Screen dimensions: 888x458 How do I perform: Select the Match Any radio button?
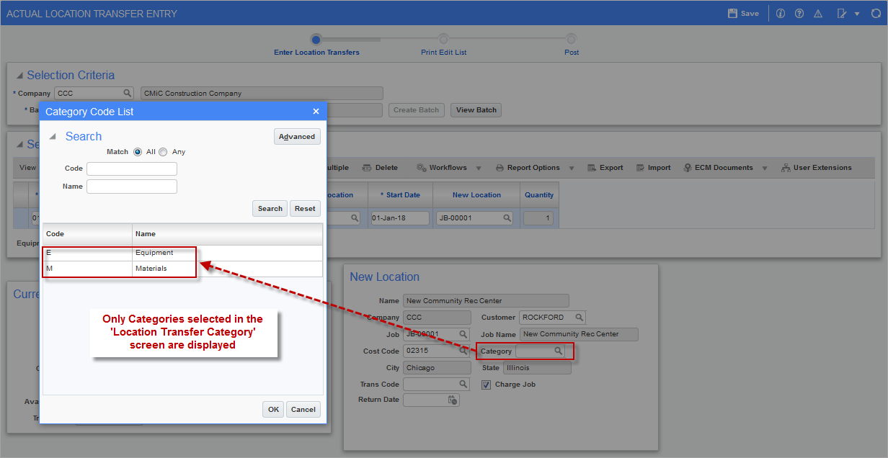pos(163,152)
